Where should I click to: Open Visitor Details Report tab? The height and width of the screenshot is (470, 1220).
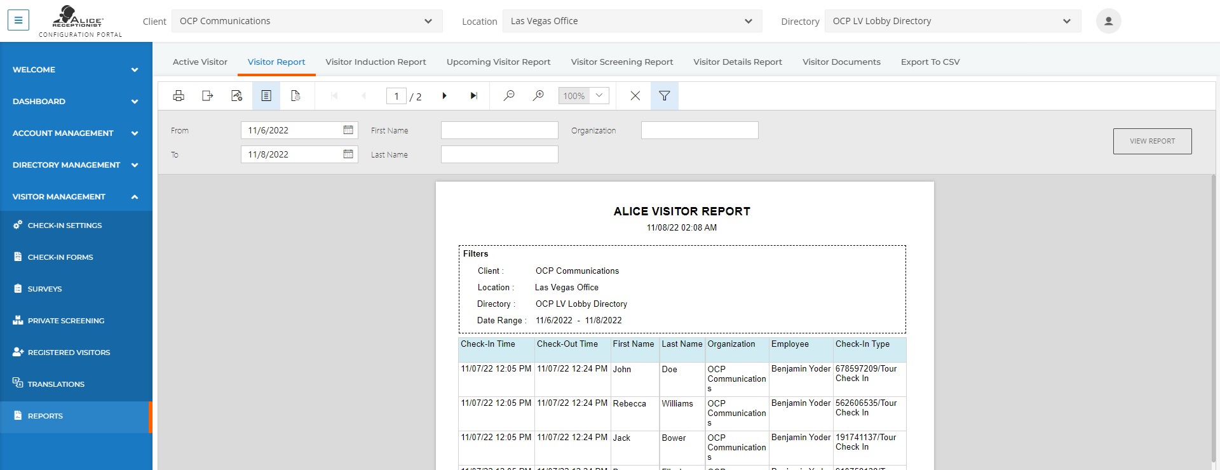click(738, 62)
